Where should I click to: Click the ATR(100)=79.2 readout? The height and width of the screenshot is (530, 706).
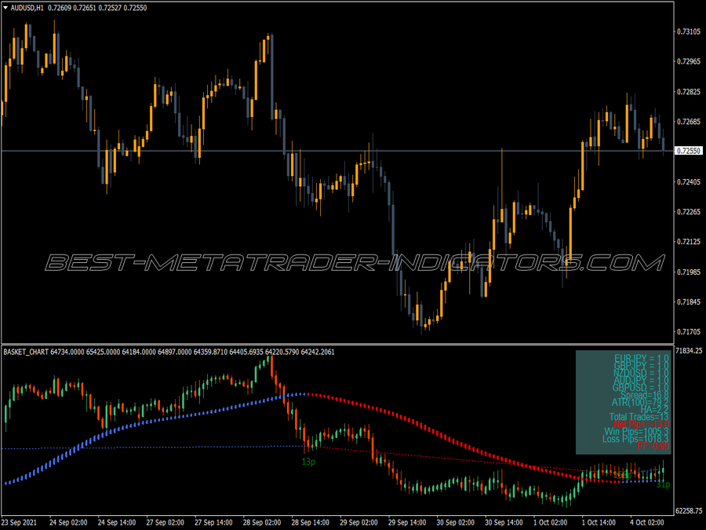[x=641, y=403]
